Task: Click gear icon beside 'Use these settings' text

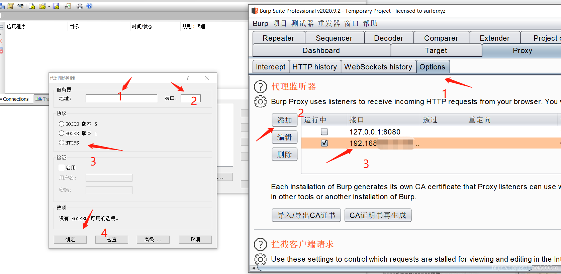Action: (260, 259)
